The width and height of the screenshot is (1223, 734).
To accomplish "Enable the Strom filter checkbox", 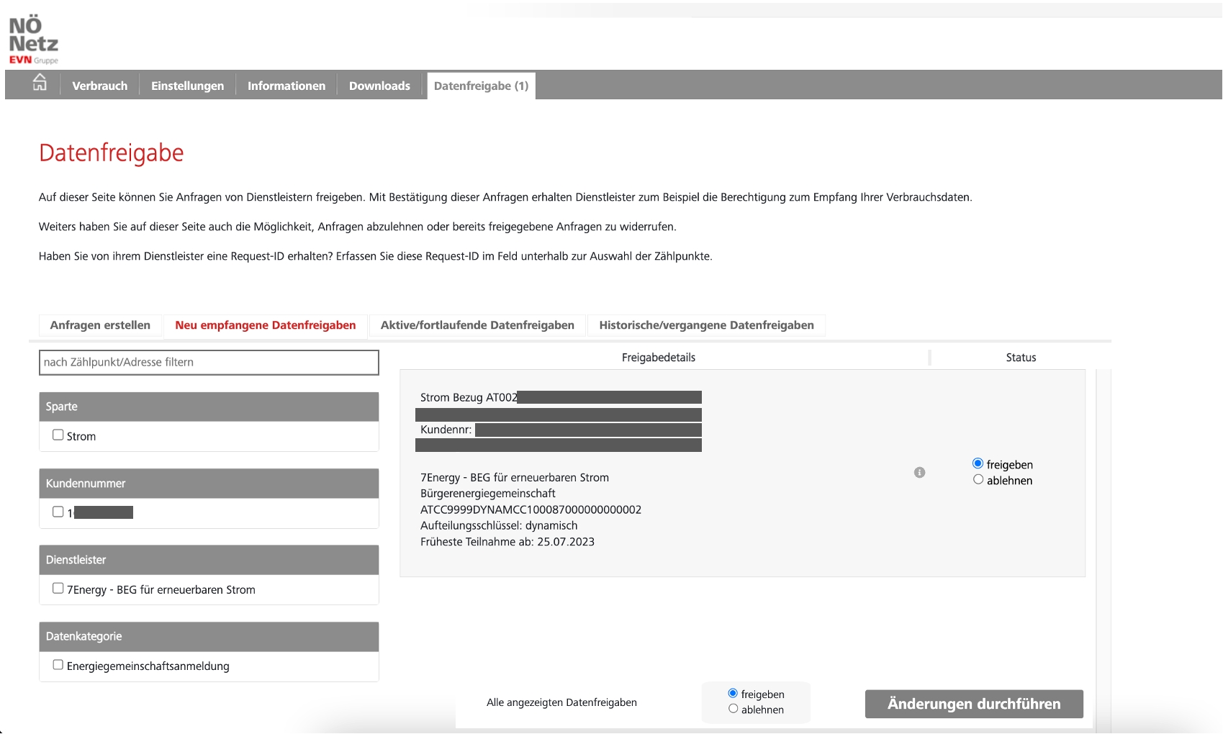I will click(58, 435).
